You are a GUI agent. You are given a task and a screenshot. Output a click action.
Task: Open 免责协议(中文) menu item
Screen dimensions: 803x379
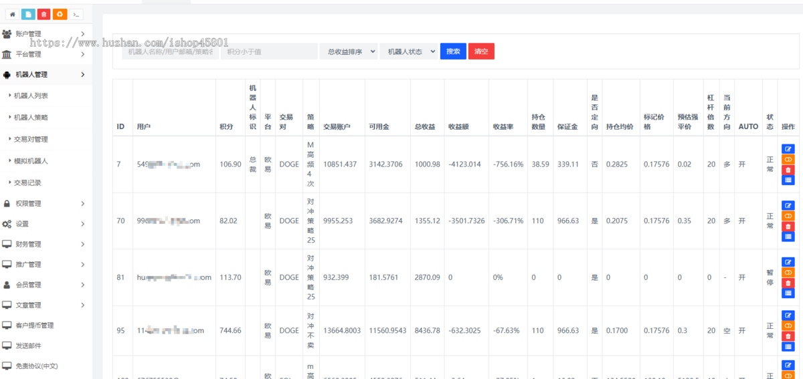coord(37,366)
